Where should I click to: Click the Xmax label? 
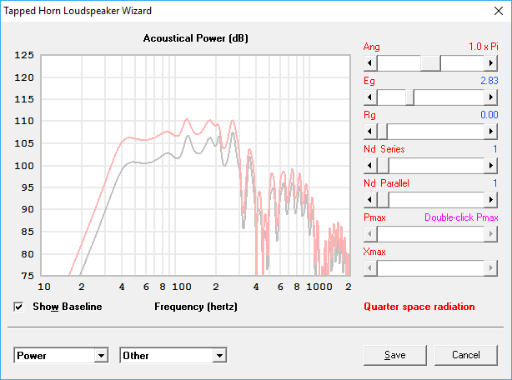coord(374,252)
